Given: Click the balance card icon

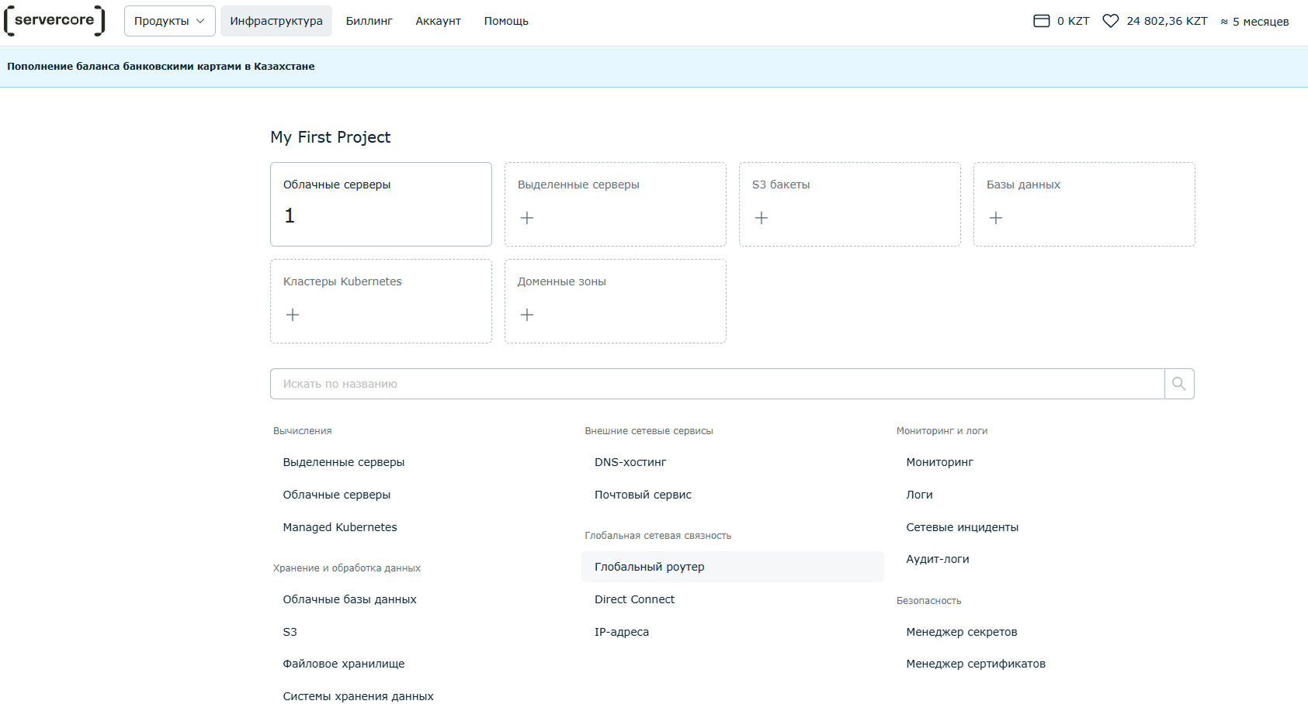Looking at the screenshot, I should (x=1041, y=21).
